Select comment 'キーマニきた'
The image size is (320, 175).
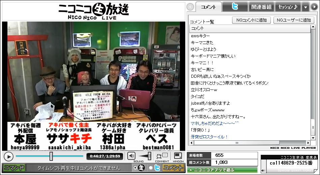tap(202, 43)
